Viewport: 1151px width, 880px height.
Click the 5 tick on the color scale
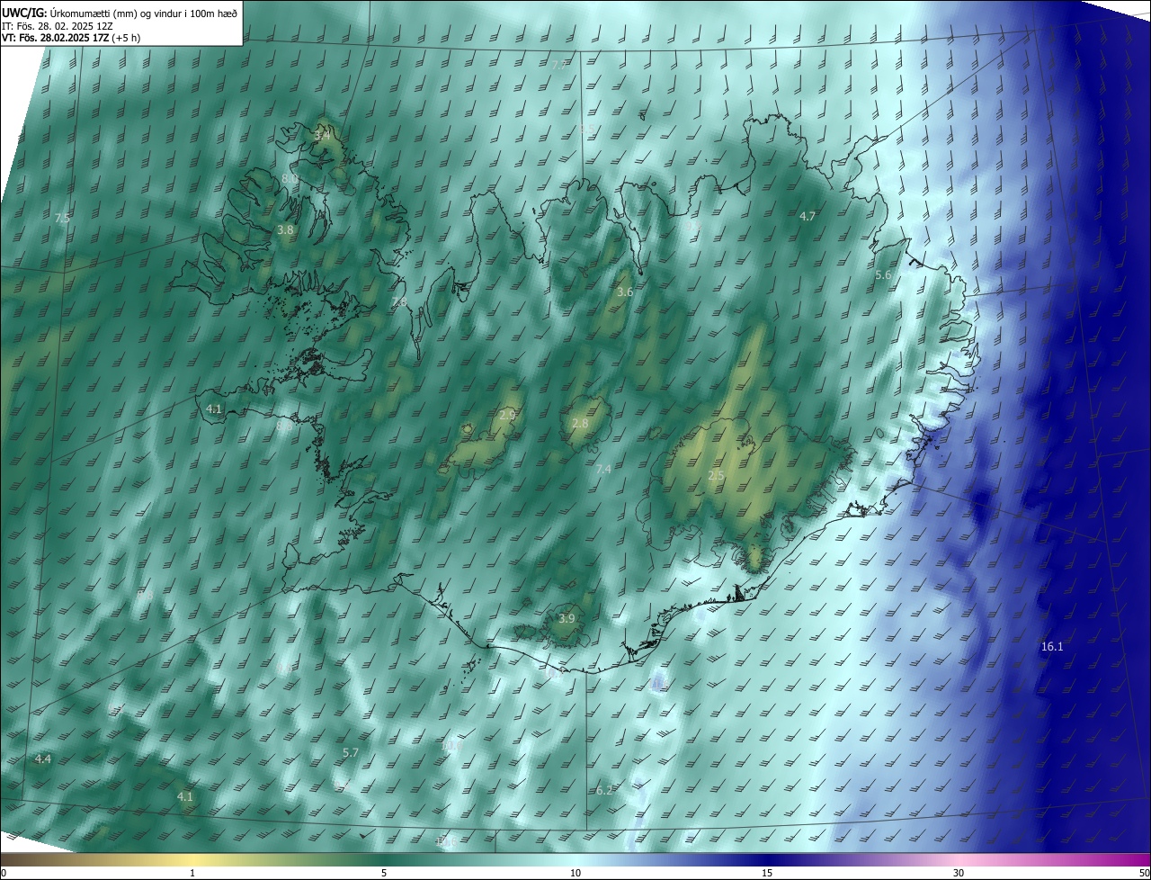(x=384, y=873)
